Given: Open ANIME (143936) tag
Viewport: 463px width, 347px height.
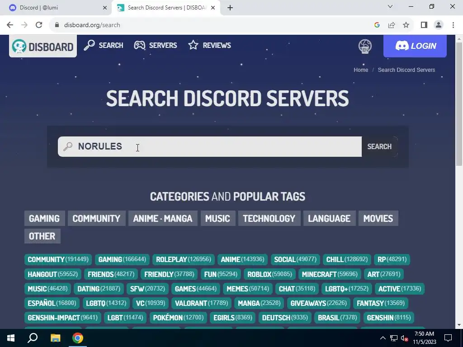Looking at the screenshot, I should 242,259.
